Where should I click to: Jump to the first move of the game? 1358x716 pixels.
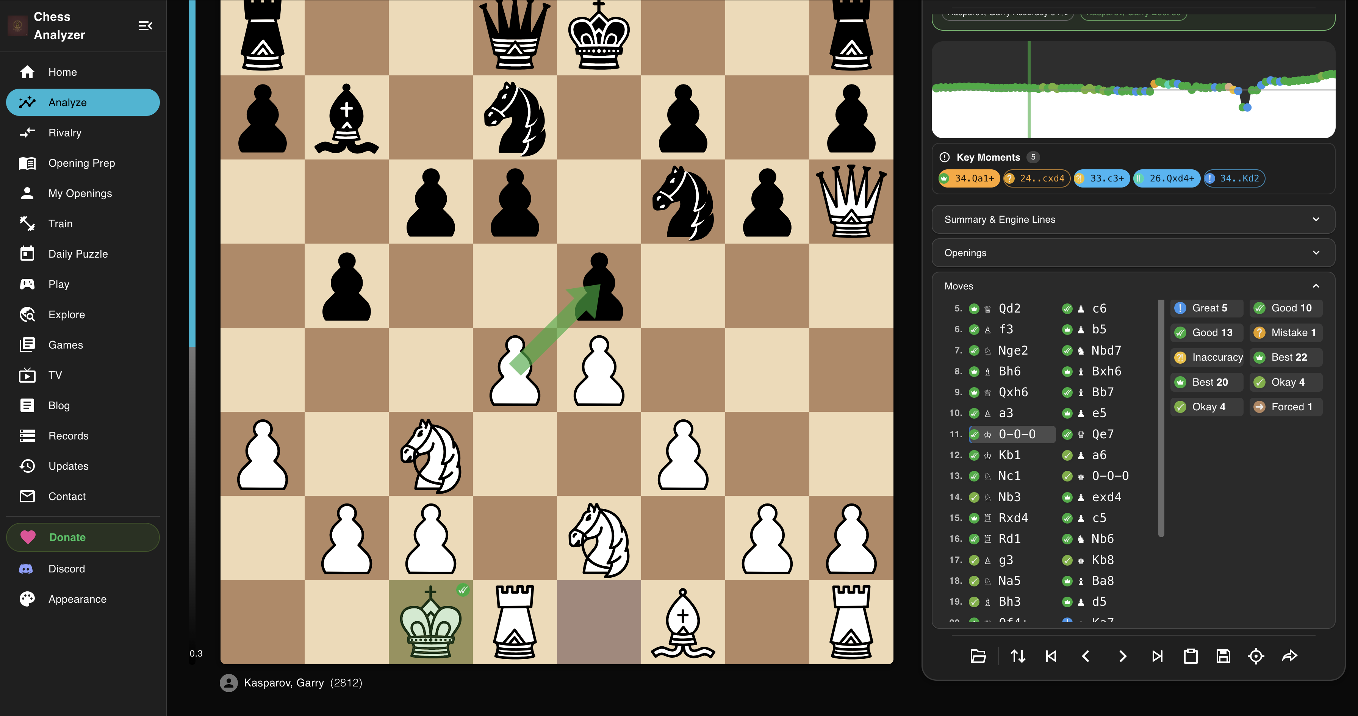click(1051, 656)
